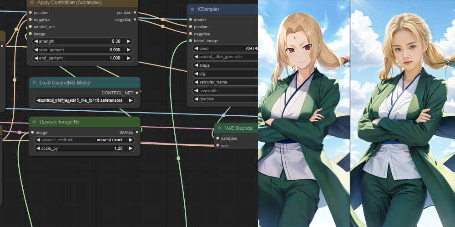Decrease KSampler steps with left arrow
The image size is (455, 227).
click(196, 65)
